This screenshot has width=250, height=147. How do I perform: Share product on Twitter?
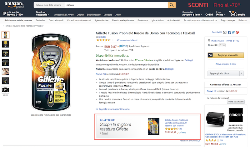tap(233, 32)
